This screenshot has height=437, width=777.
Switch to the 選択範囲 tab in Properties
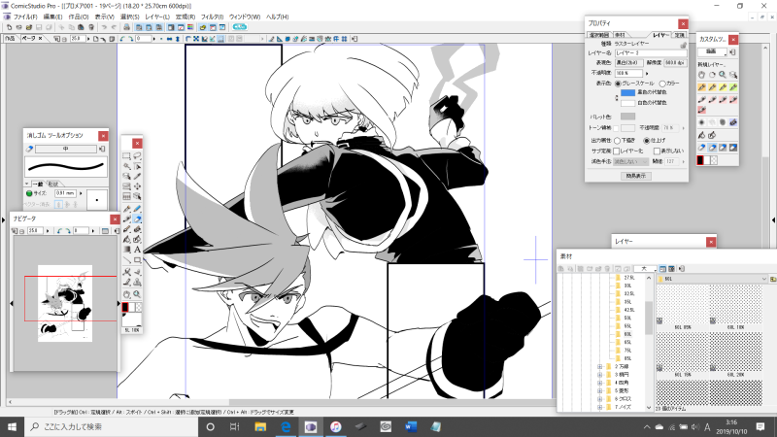599,35
